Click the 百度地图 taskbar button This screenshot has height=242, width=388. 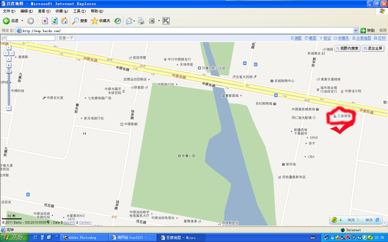(x=181, y=238)
